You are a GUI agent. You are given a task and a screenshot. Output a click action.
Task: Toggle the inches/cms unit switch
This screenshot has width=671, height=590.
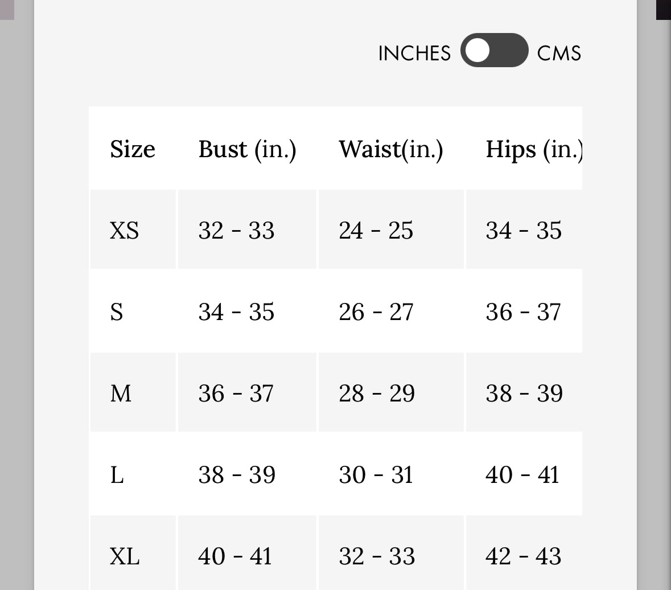point(494,51)
